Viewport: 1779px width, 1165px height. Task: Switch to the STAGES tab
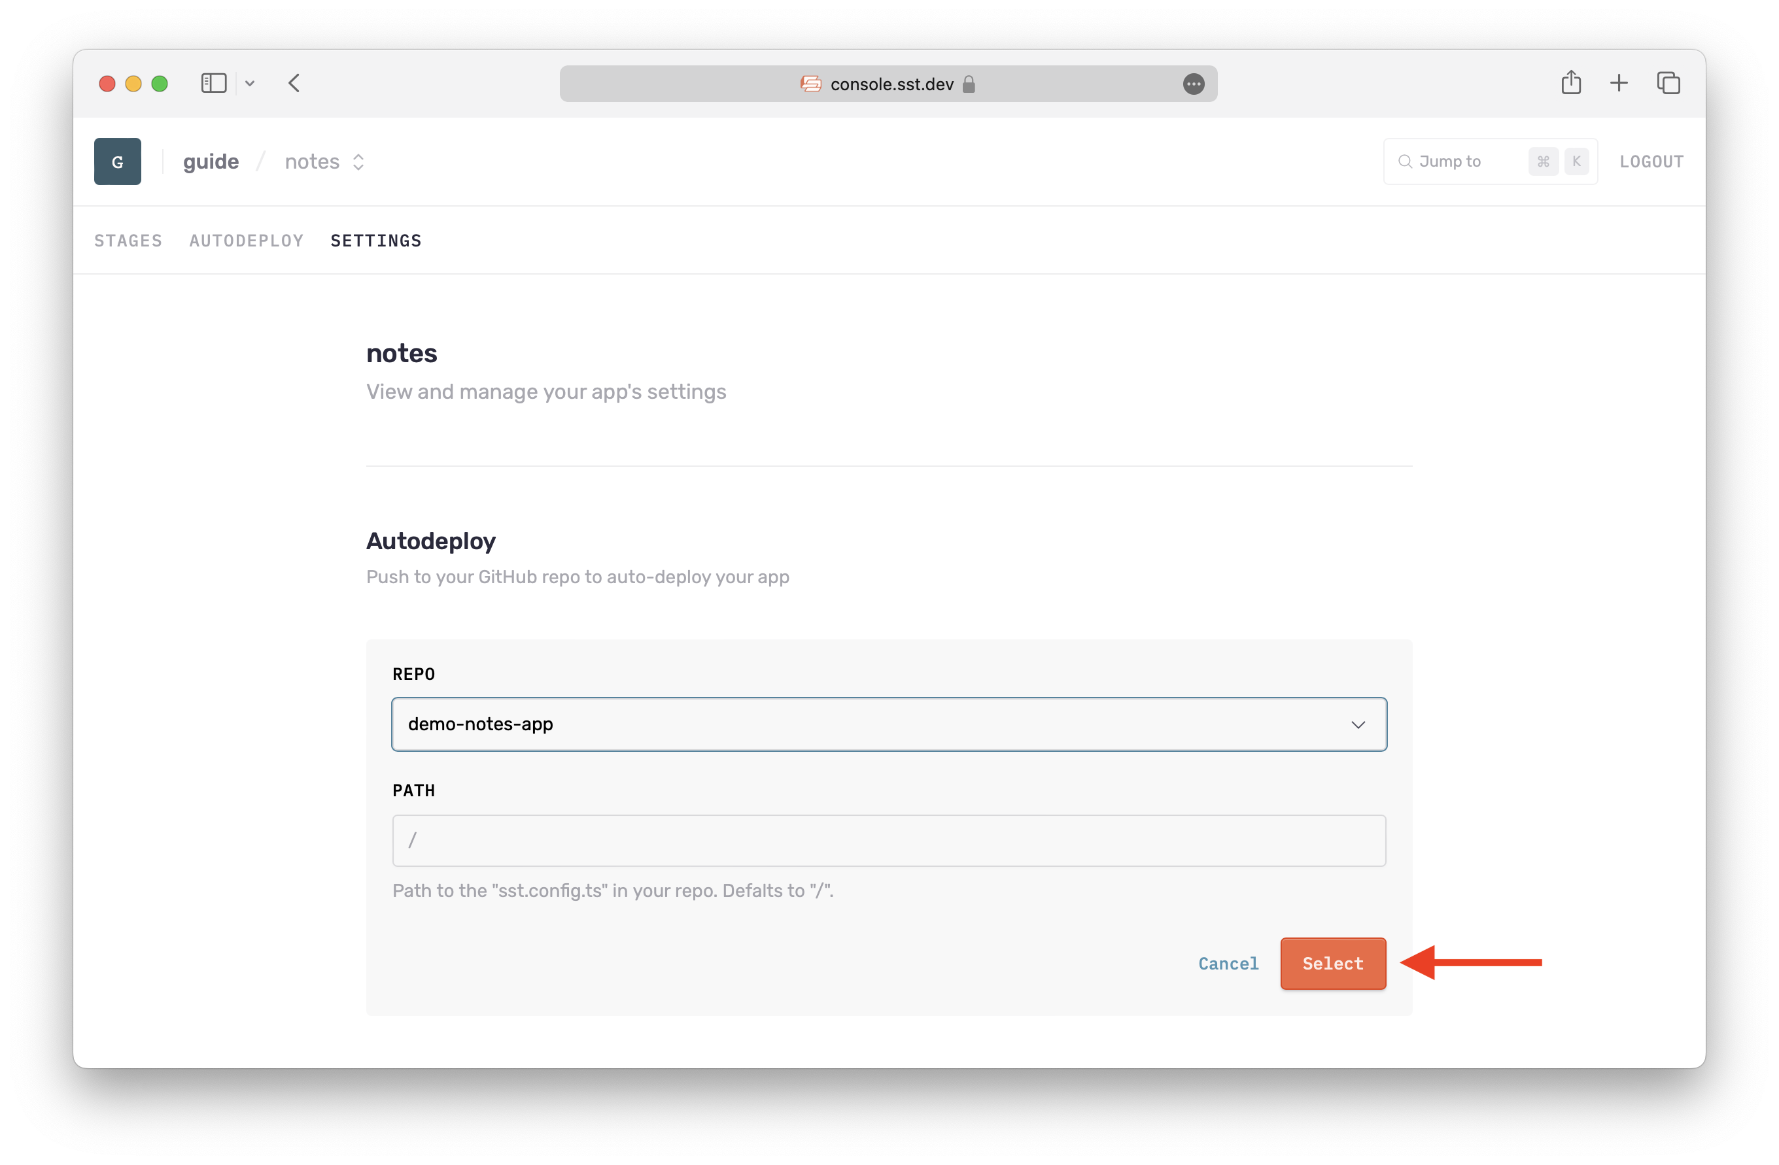(x=128, y=241)
